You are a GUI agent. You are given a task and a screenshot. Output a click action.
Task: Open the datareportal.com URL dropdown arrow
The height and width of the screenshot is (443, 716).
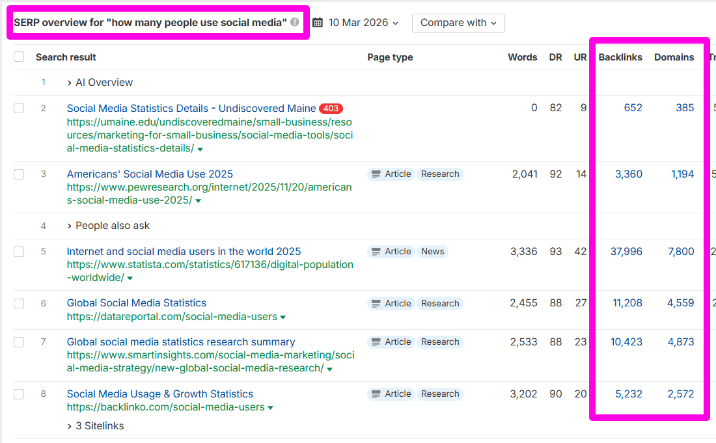pyautogui.click(x=282, y=317)
